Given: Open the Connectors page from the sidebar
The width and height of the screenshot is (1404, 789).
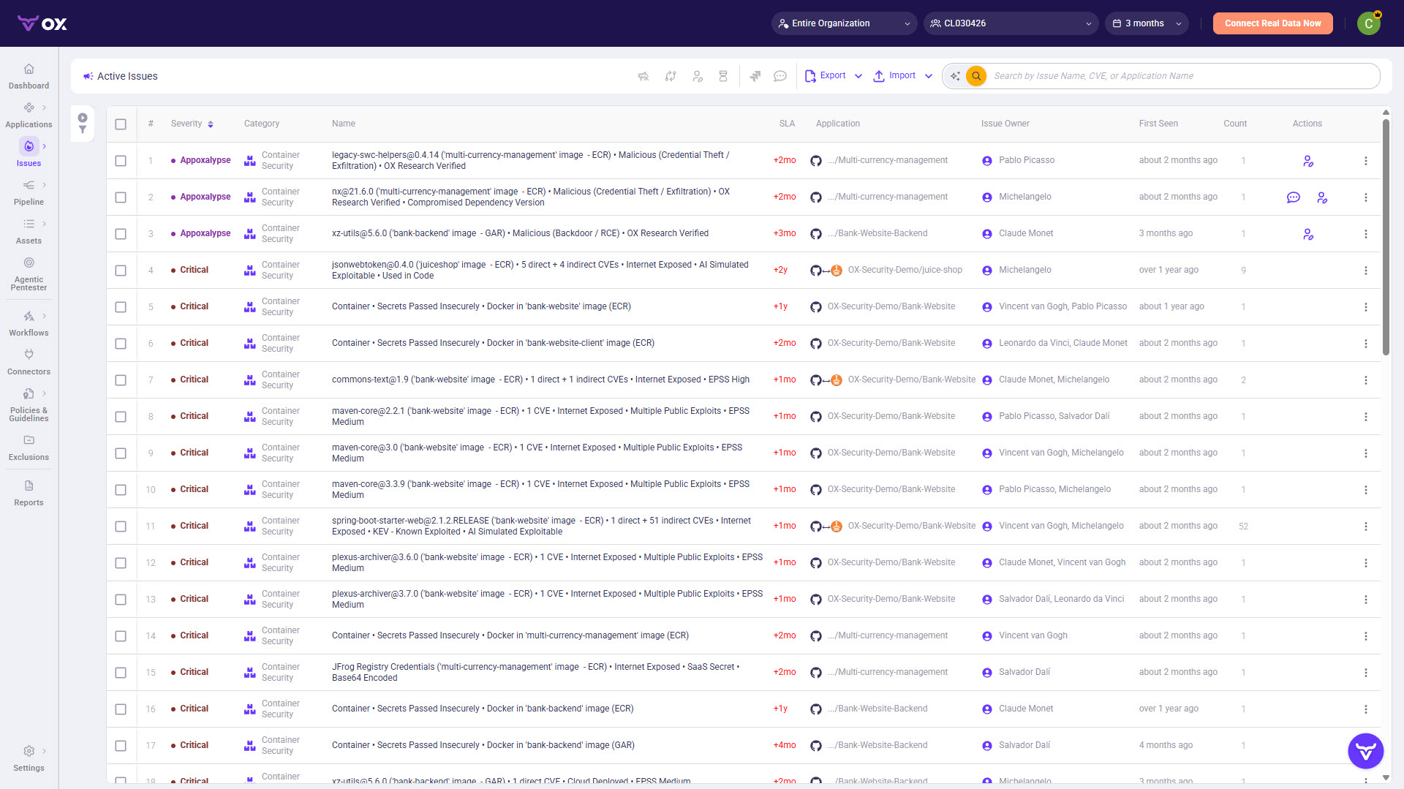Looking at the screenshot, I should (x=29, y=362).
